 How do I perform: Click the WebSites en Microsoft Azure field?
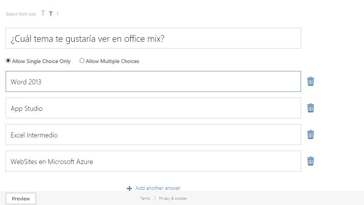153,161
